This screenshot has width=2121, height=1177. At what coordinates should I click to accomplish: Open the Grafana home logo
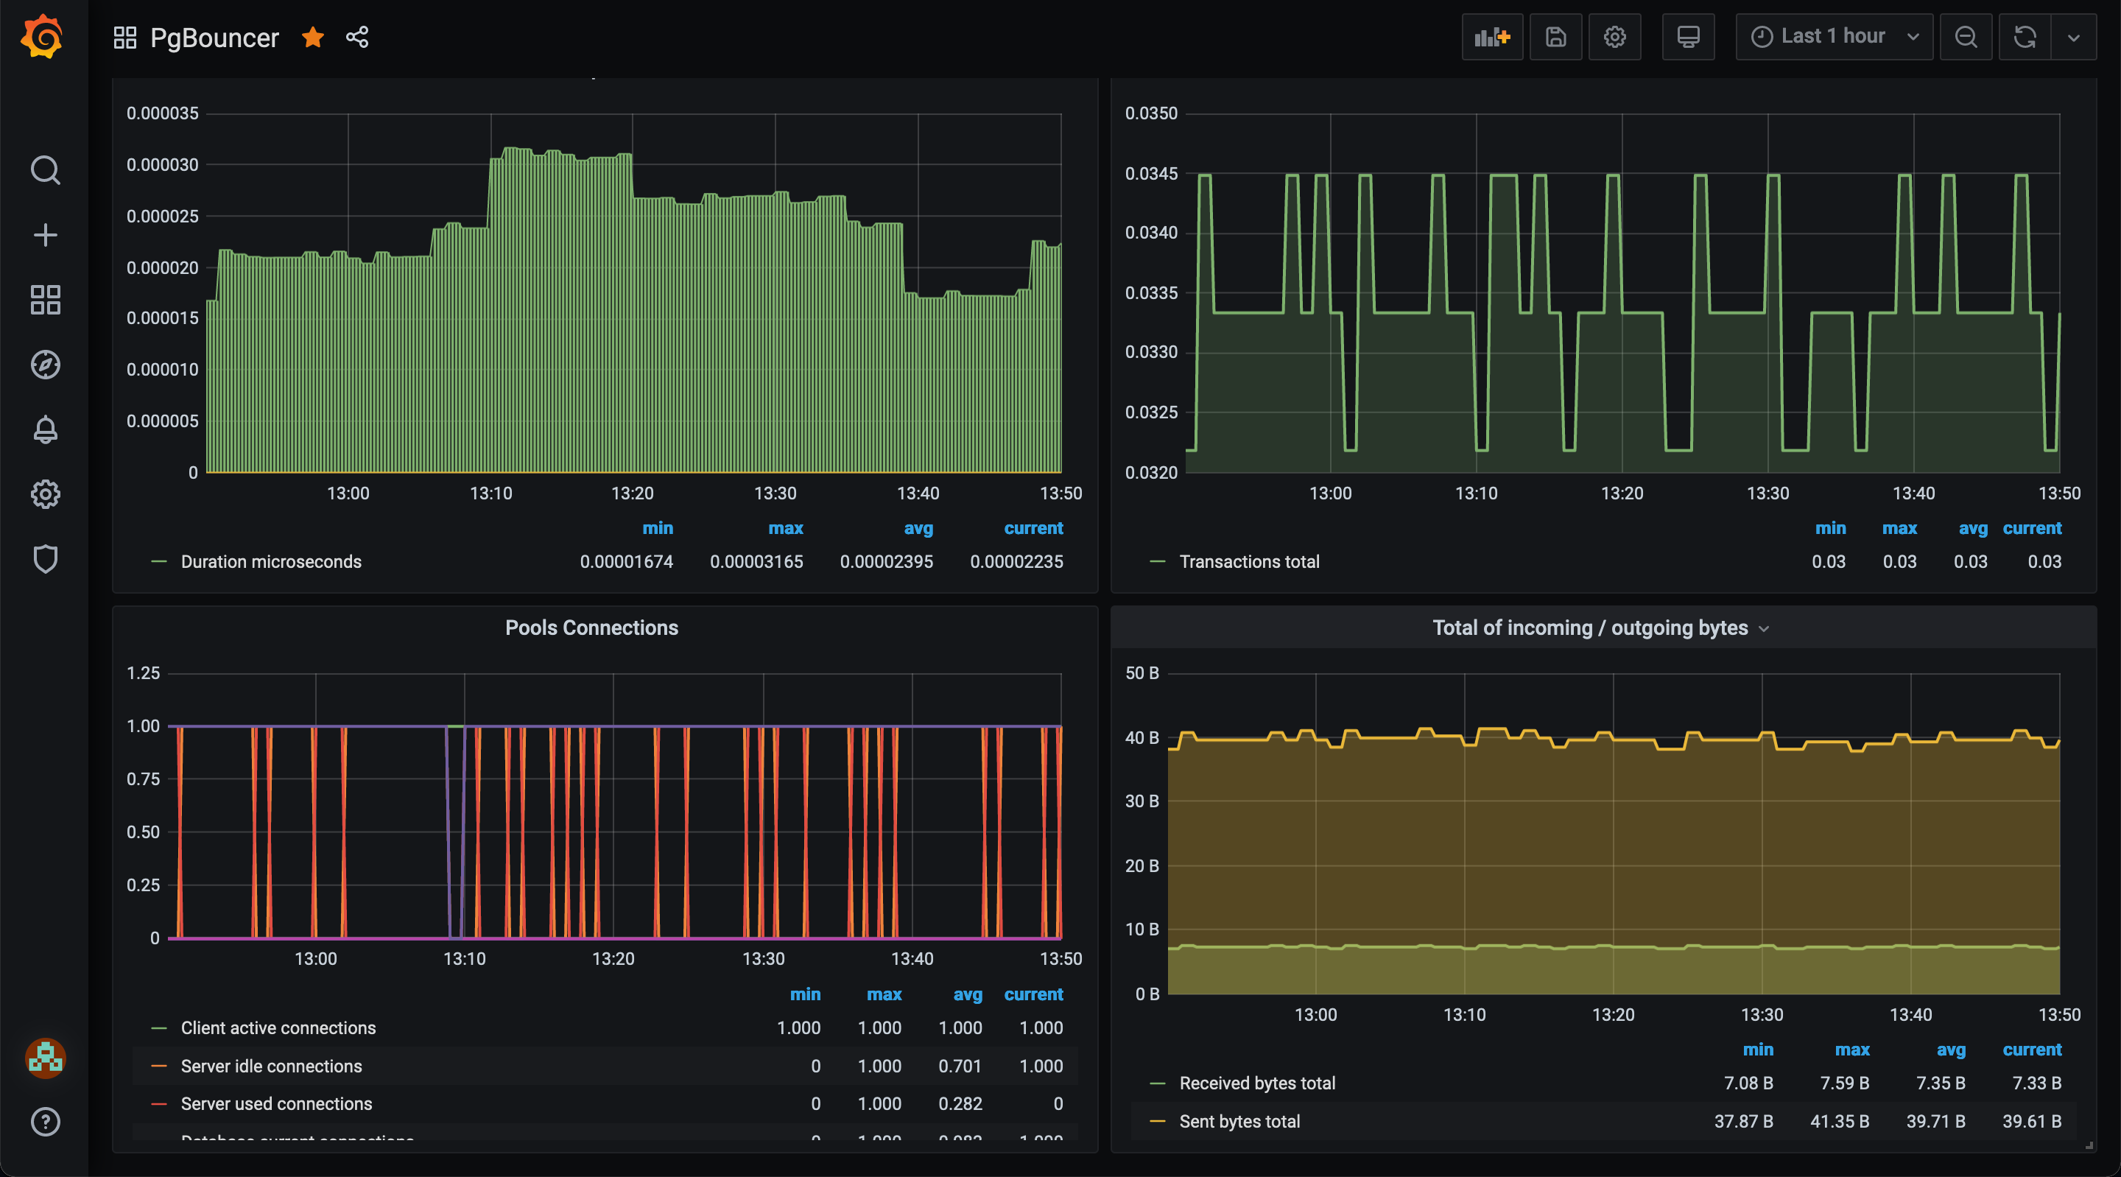43,37
